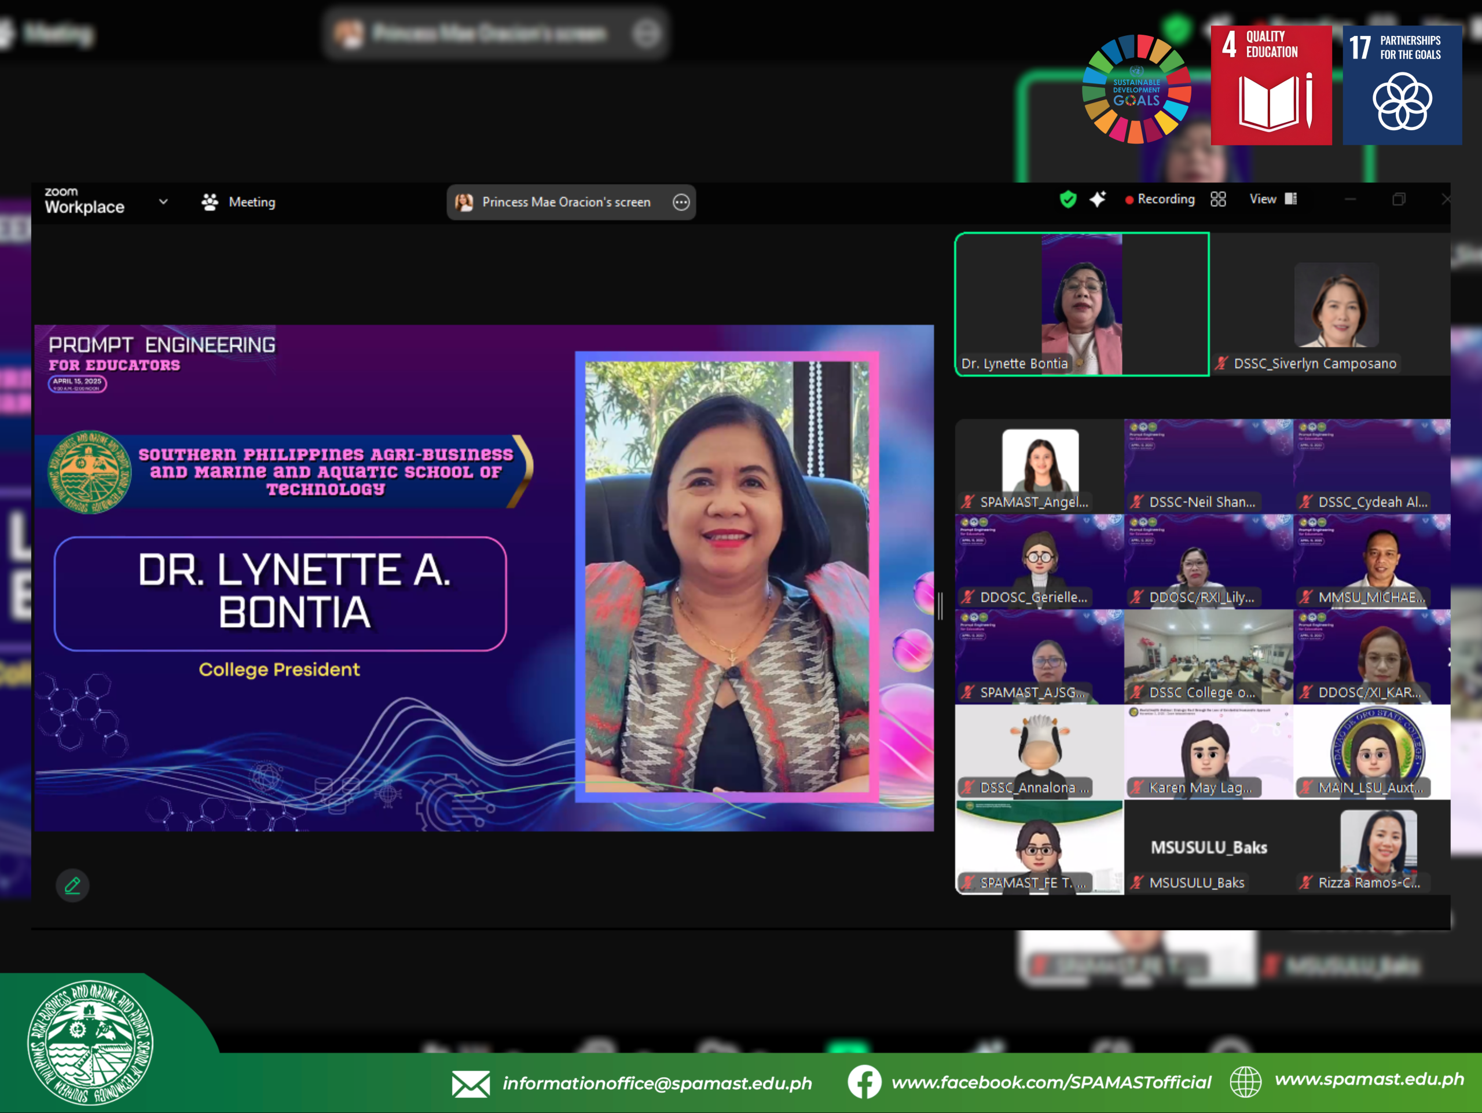Screen dimensions: 1482x1113
Task: Click the Zoom apps grid icon
Action: pyautogui.click(x=1218, y=199)
